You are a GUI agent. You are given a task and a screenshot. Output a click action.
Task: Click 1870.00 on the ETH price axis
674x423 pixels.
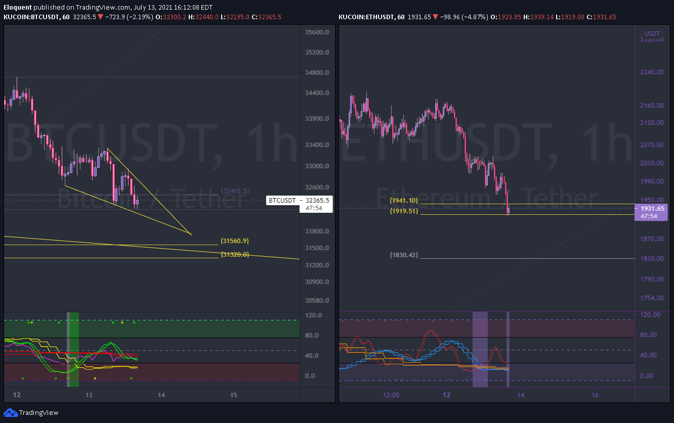652,239
